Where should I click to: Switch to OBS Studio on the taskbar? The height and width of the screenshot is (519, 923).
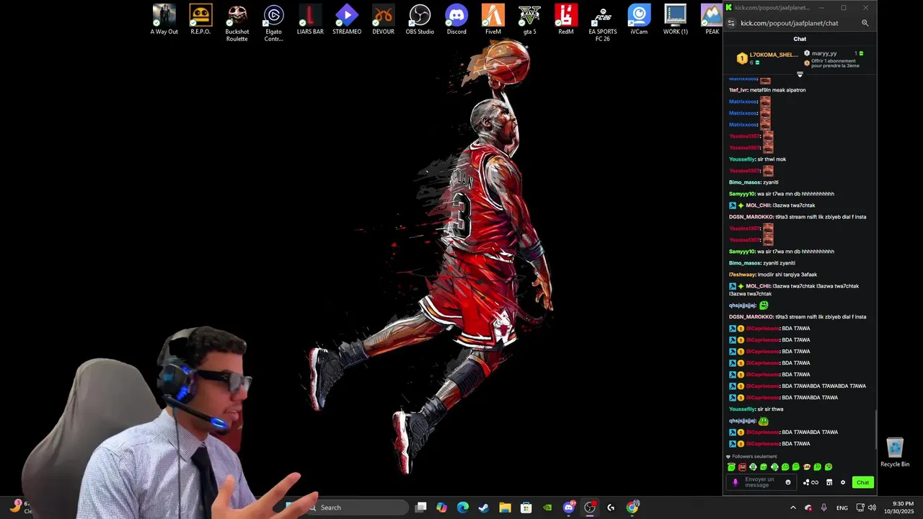[590, 507]
